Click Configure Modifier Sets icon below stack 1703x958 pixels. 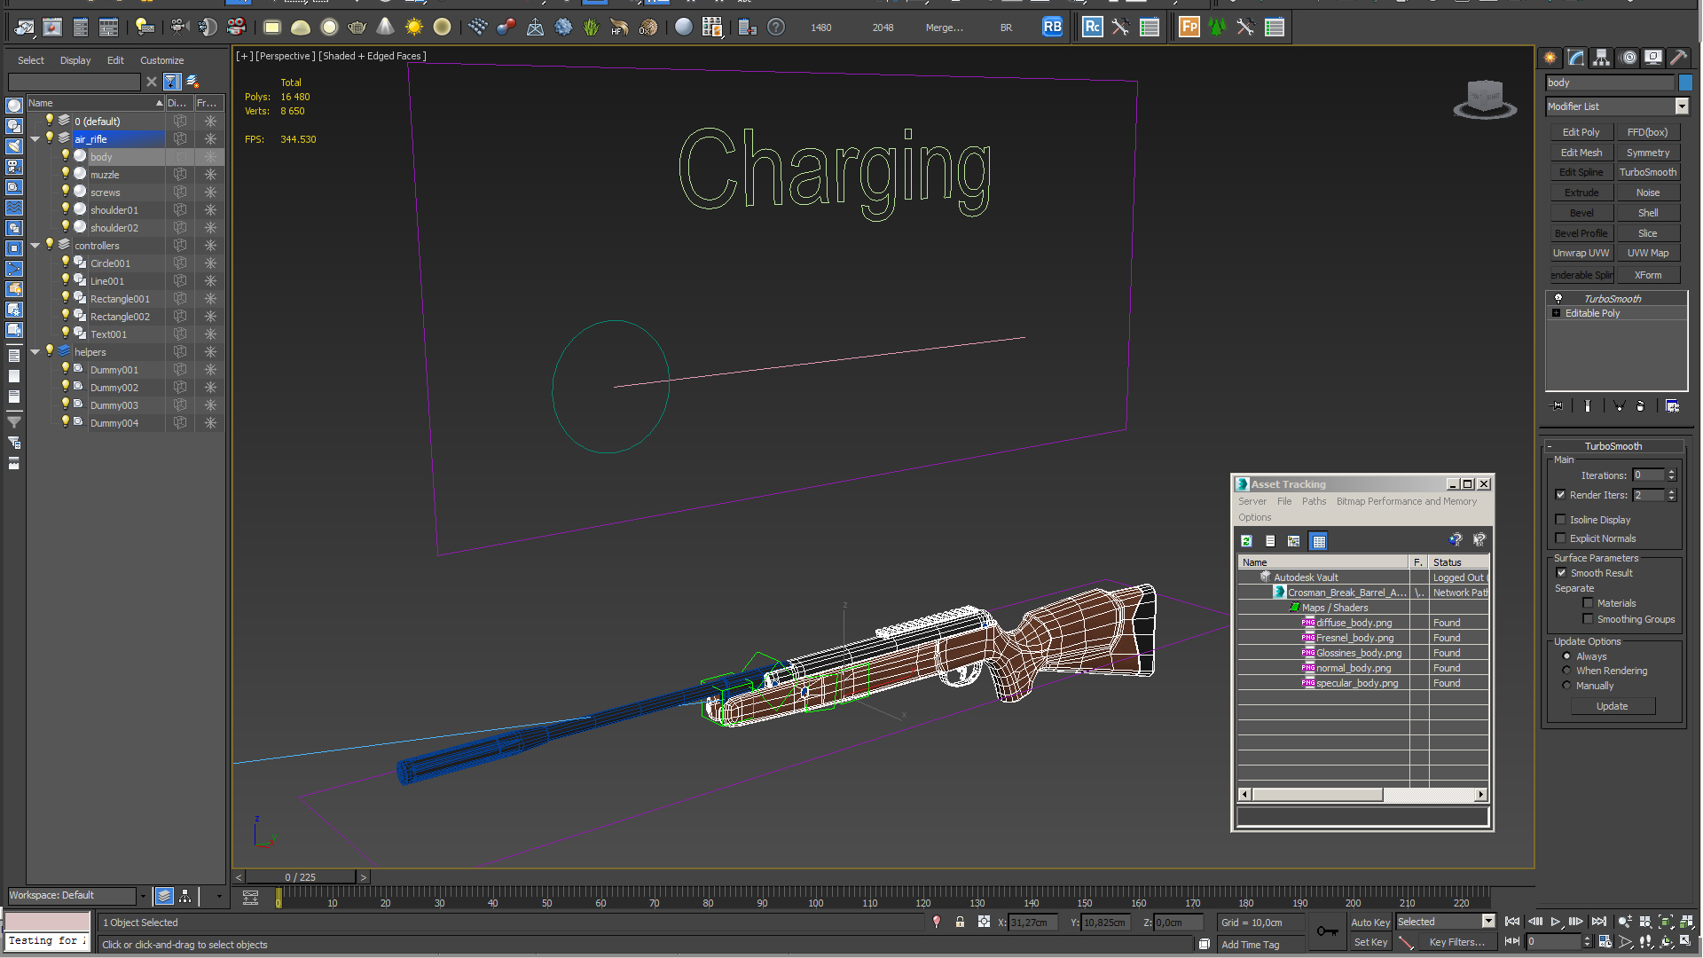pyautogui.click(x=1673, y=406)
